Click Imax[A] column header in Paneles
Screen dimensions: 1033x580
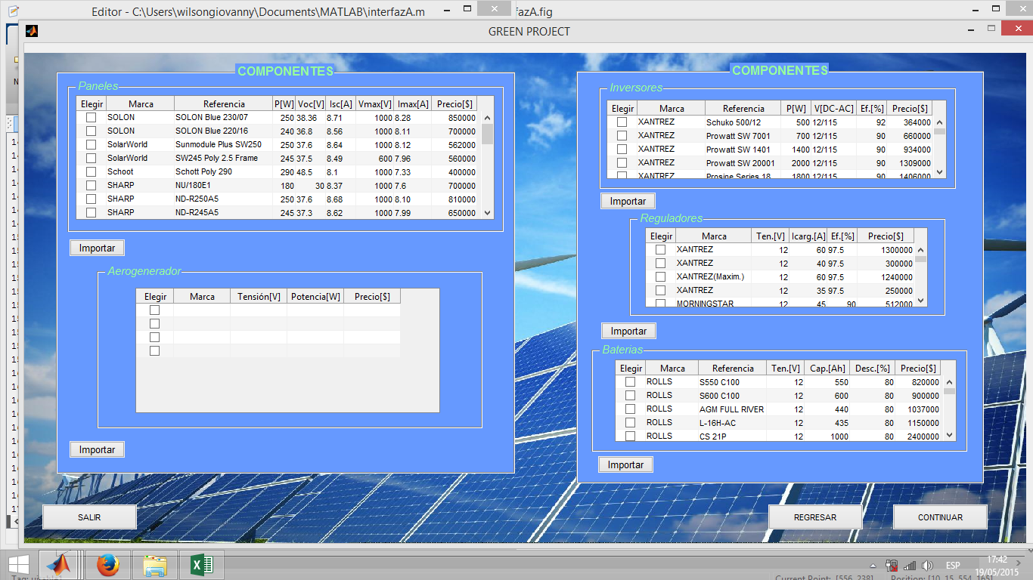click(413, 104)
